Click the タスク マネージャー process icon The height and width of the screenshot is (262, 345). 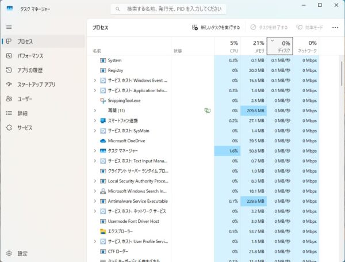click(103, 151)
